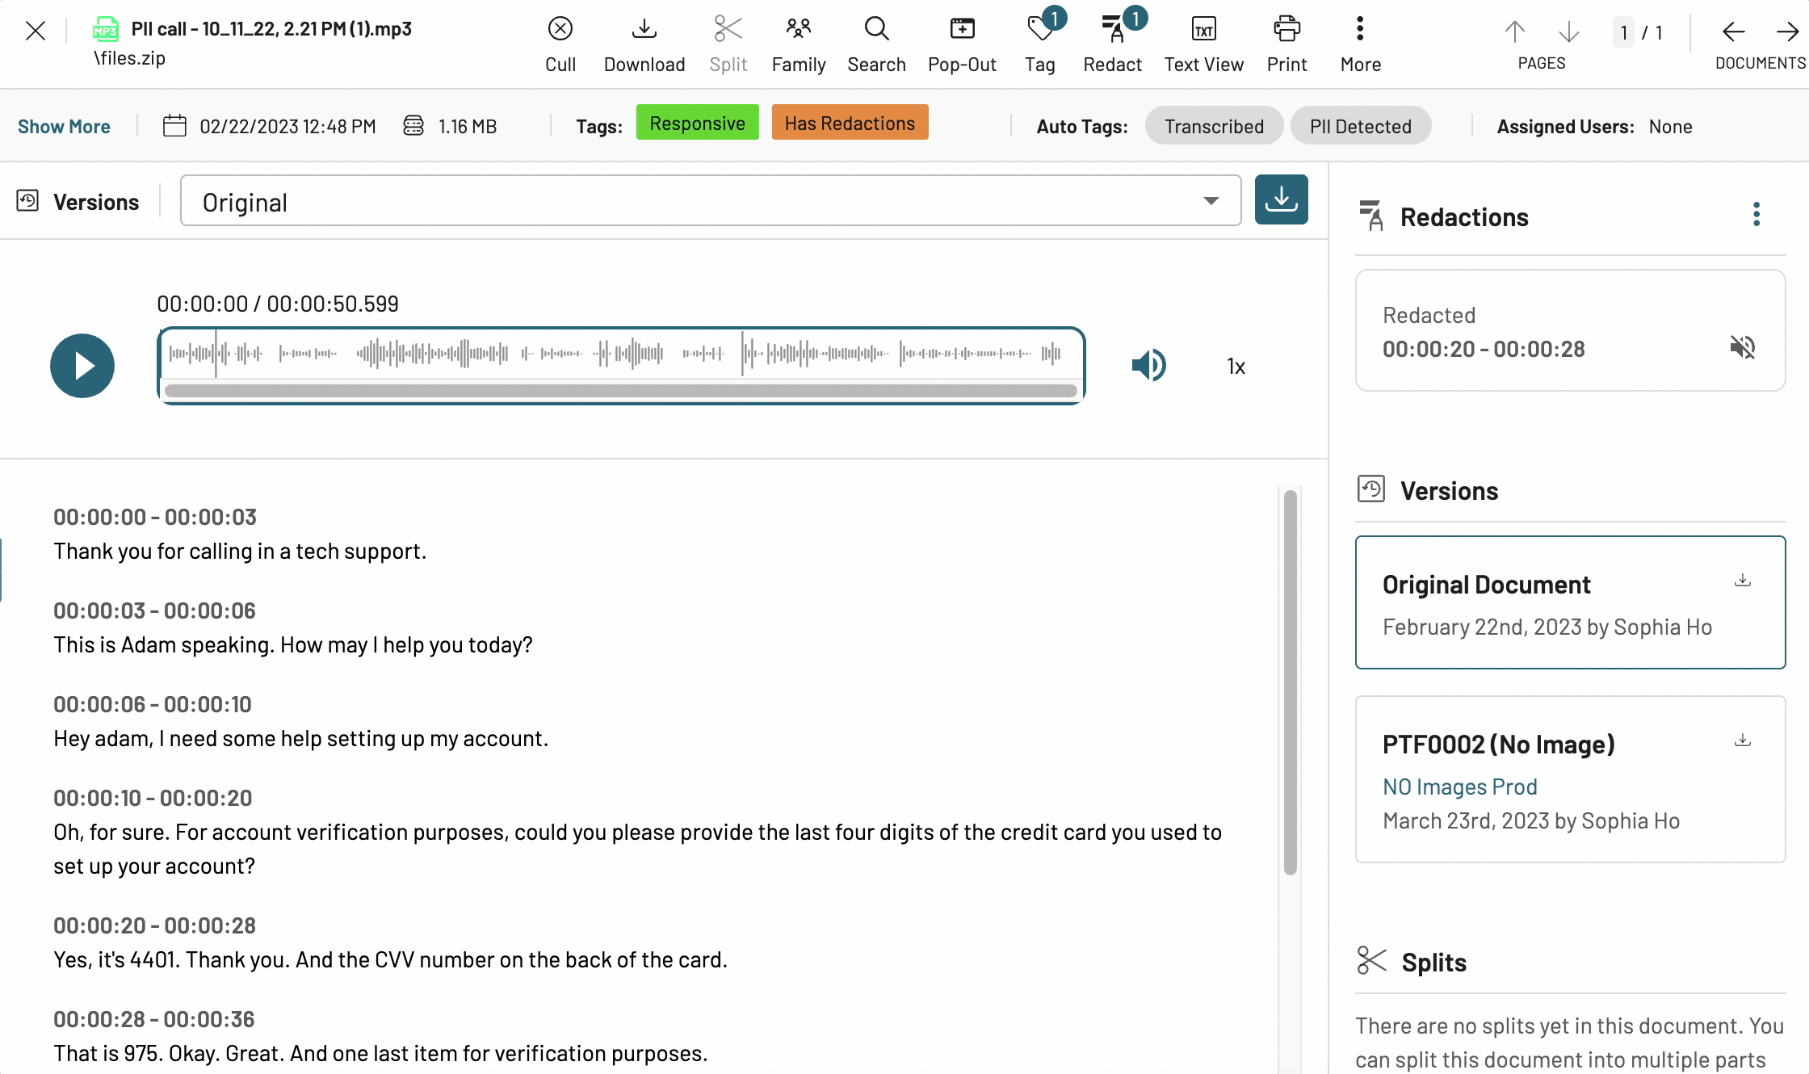The image size is (1809, 1074).
Task: Close the document viewer with the X icon
Action: [36, 31]
